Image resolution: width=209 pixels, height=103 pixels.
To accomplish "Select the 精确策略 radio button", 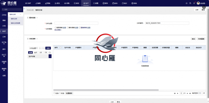I will (x=80, y=28).
